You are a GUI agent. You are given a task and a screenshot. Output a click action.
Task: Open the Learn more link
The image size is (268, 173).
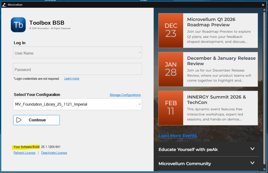72,78
